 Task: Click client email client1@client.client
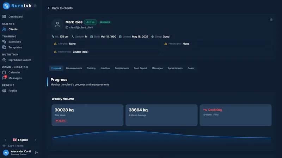pos(81,27)
